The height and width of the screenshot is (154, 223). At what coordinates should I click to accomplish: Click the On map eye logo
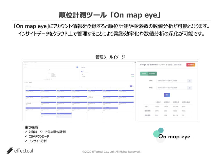tap(172, 135)
